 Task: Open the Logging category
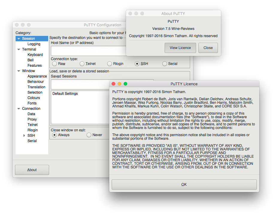[x=34, y=44]
